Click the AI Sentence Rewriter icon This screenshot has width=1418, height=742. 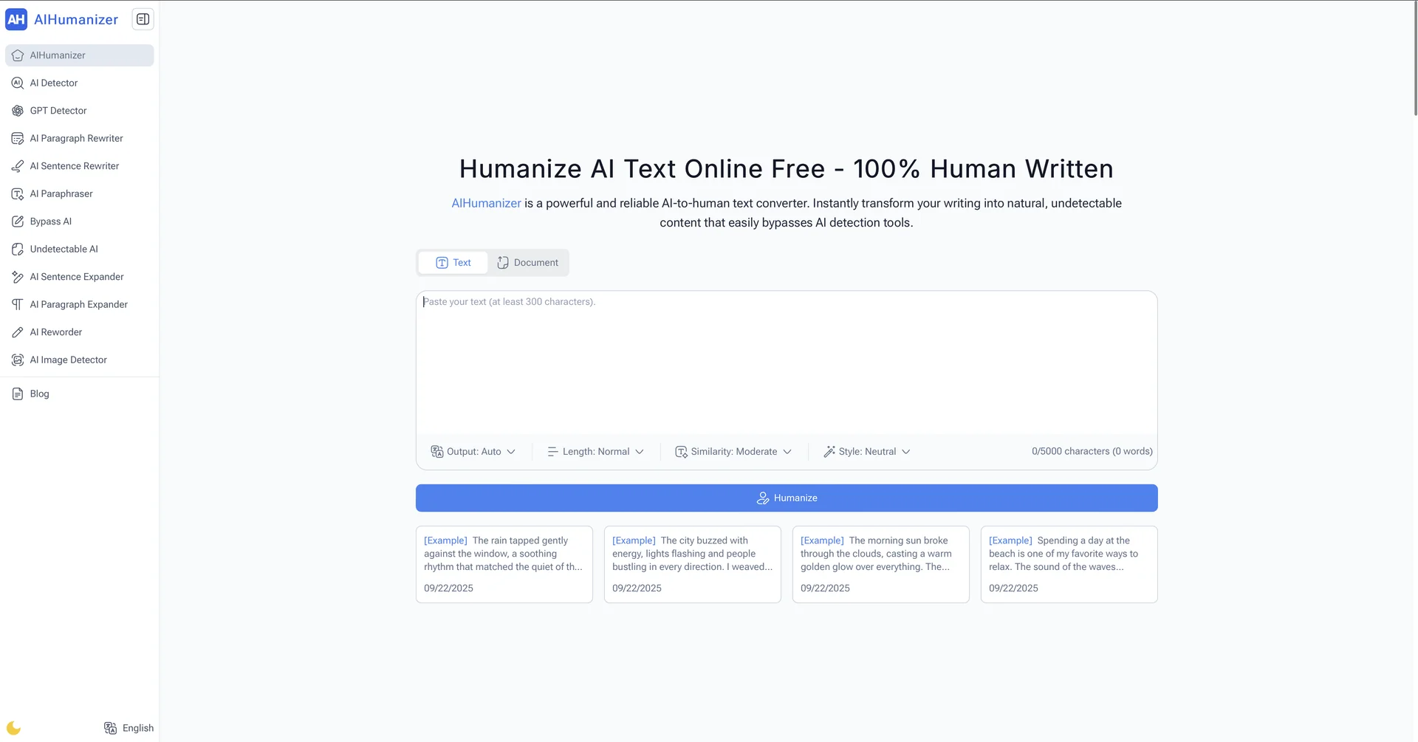pos(18,166)
